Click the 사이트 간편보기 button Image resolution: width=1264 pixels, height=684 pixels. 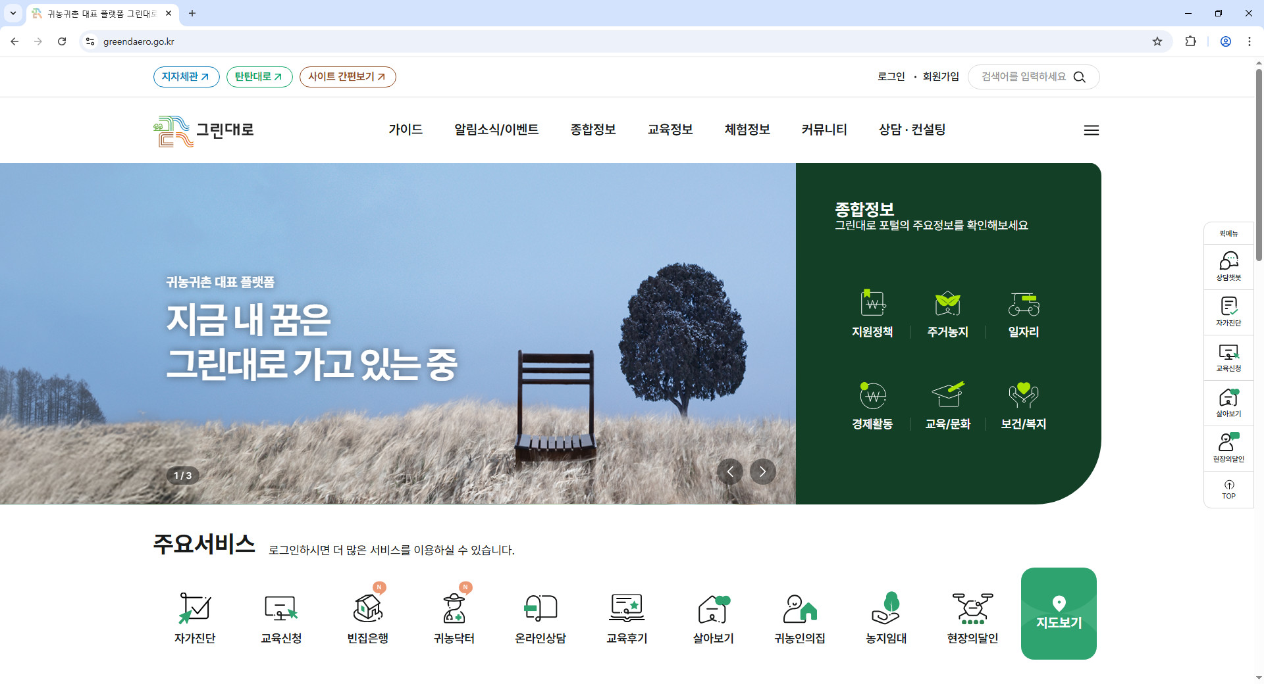pos(348,77)
